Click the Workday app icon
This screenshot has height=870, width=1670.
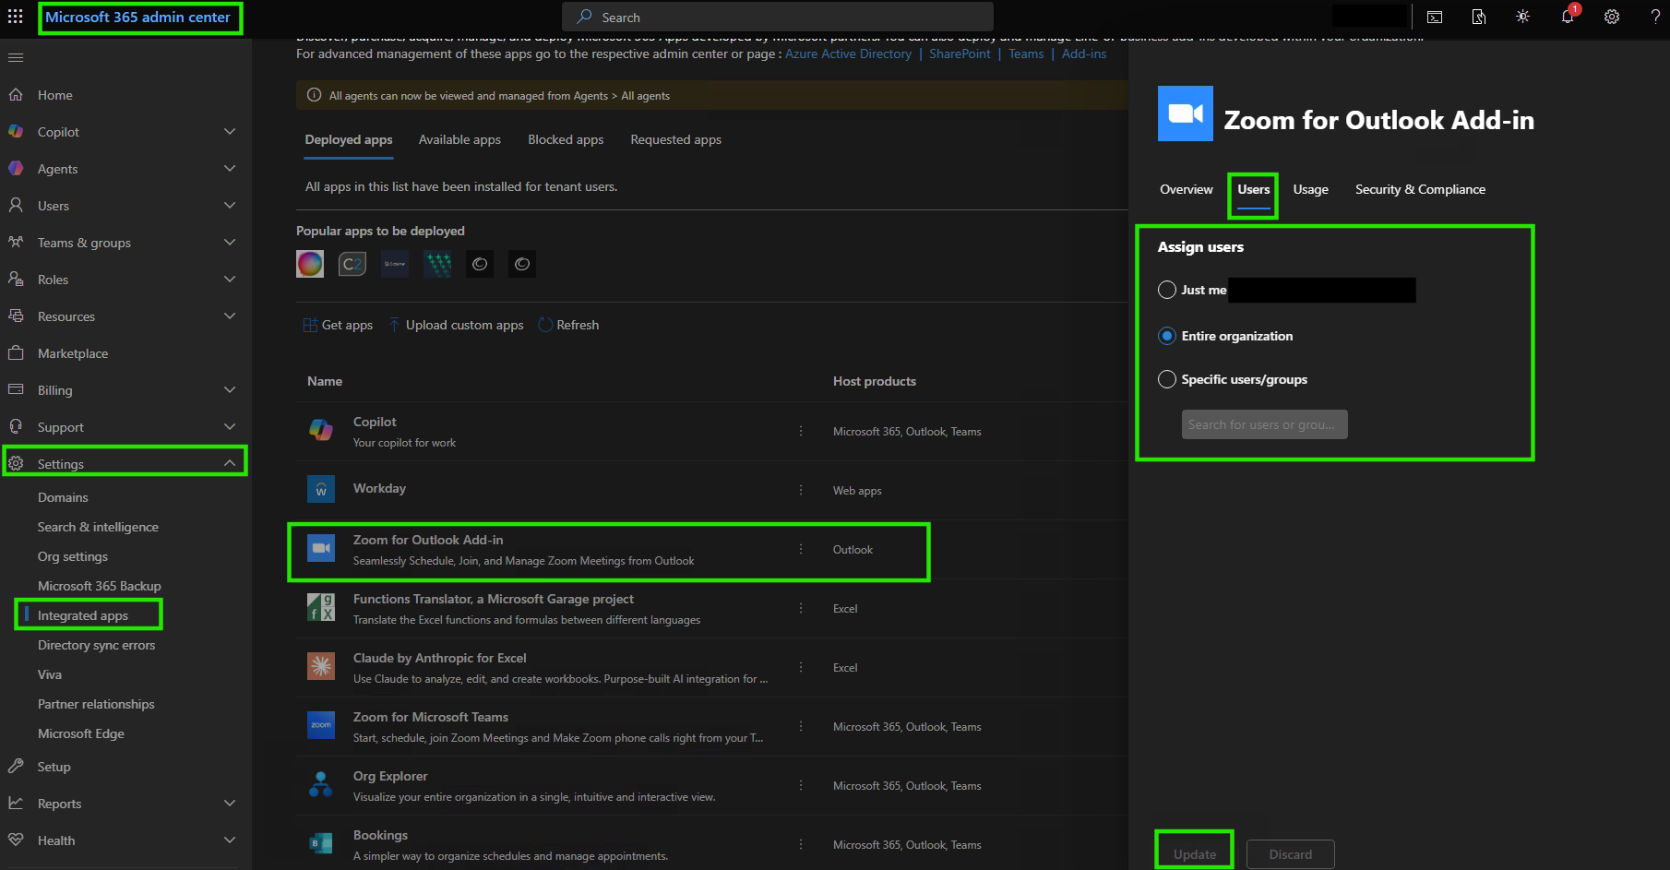coord(321,489)
